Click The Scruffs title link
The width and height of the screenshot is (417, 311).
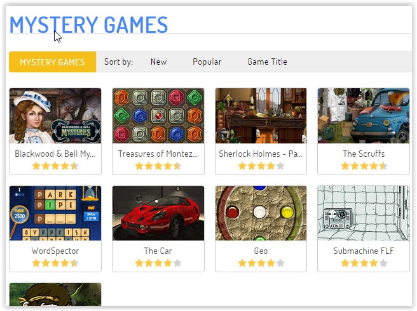point(364,154)
